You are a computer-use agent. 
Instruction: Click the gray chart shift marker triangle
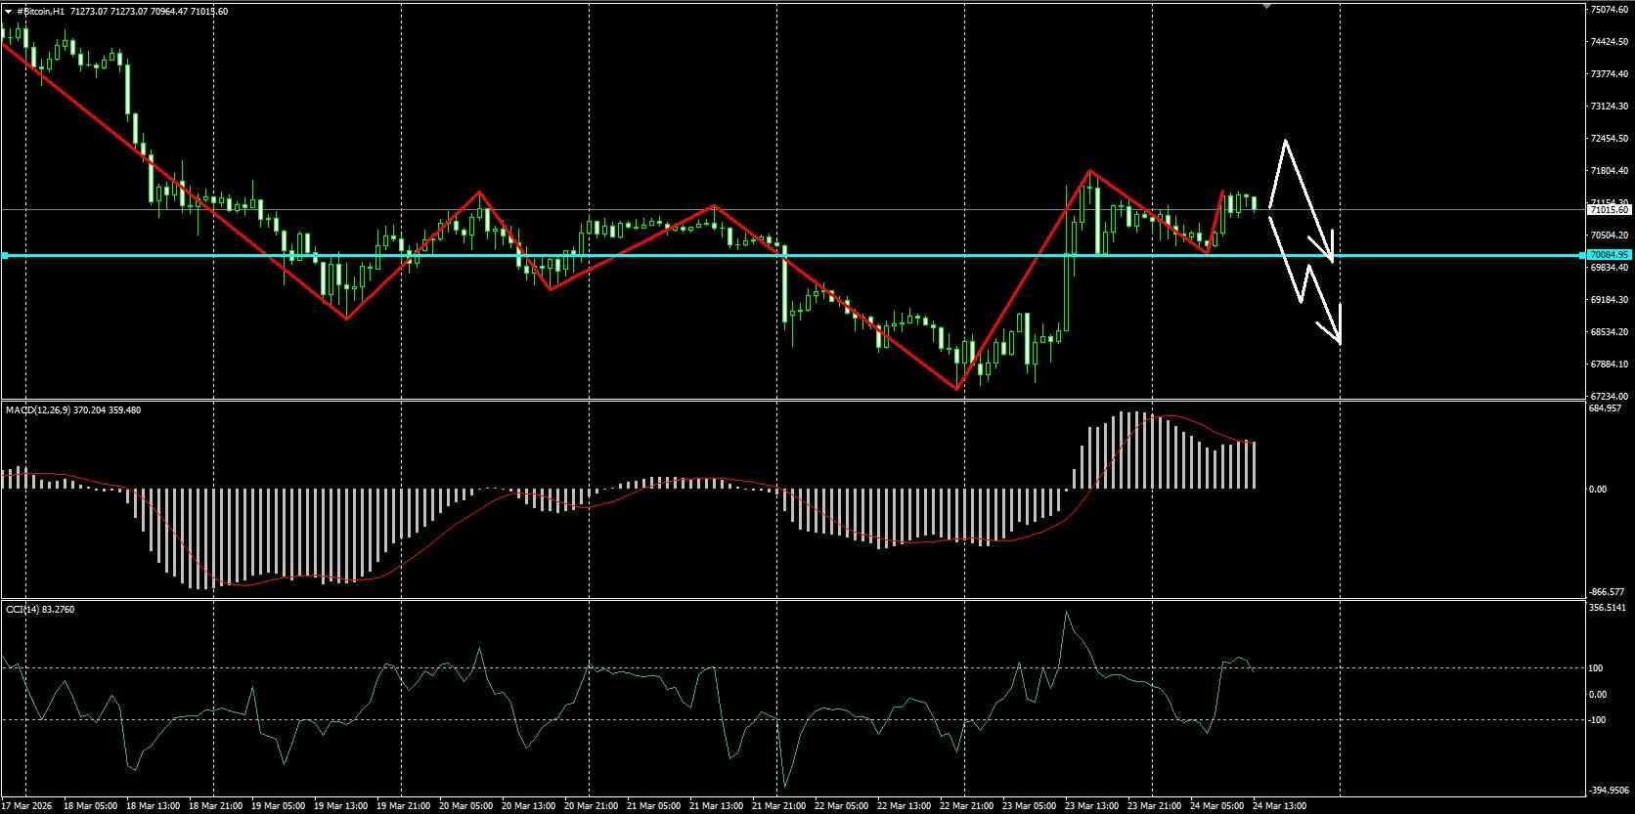[x=1267, y=6]
